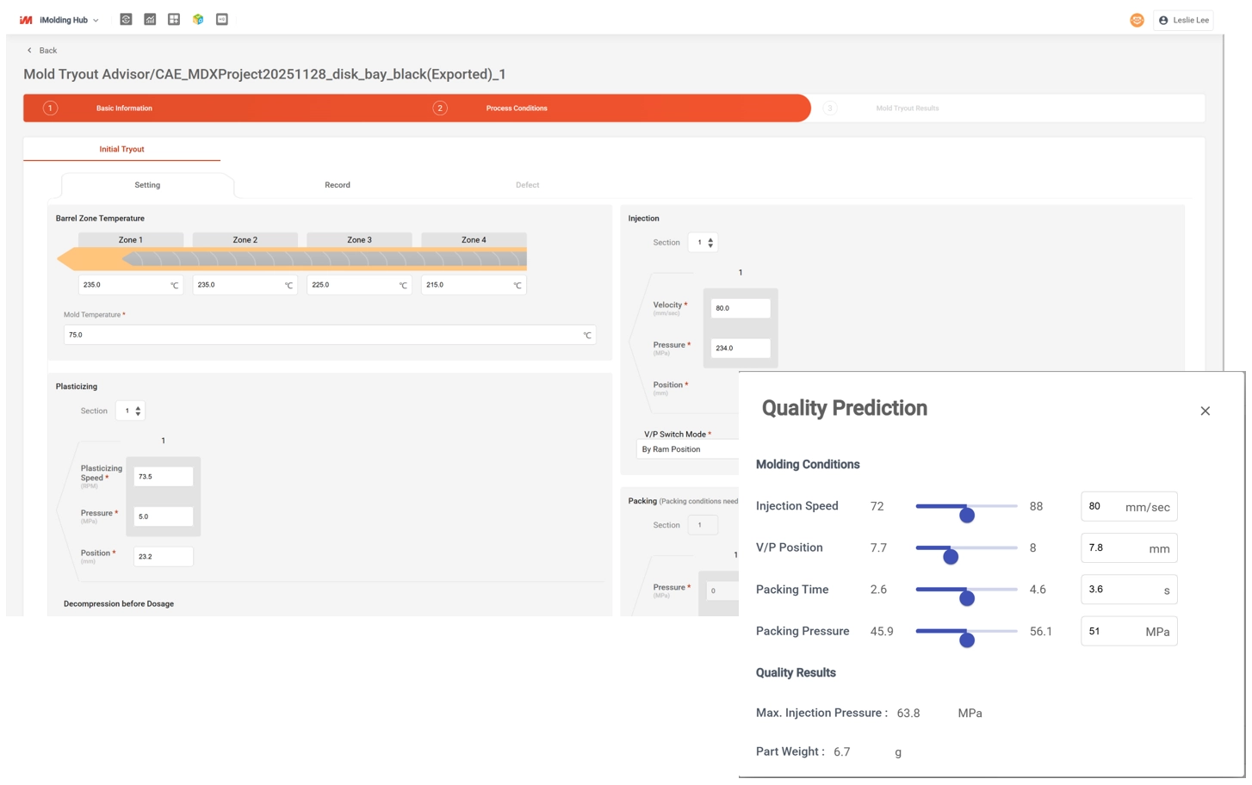Viewport: 1252px width, 785px height.
Task: Open Leslie Lee user account button
Action: coord(1184,20)
